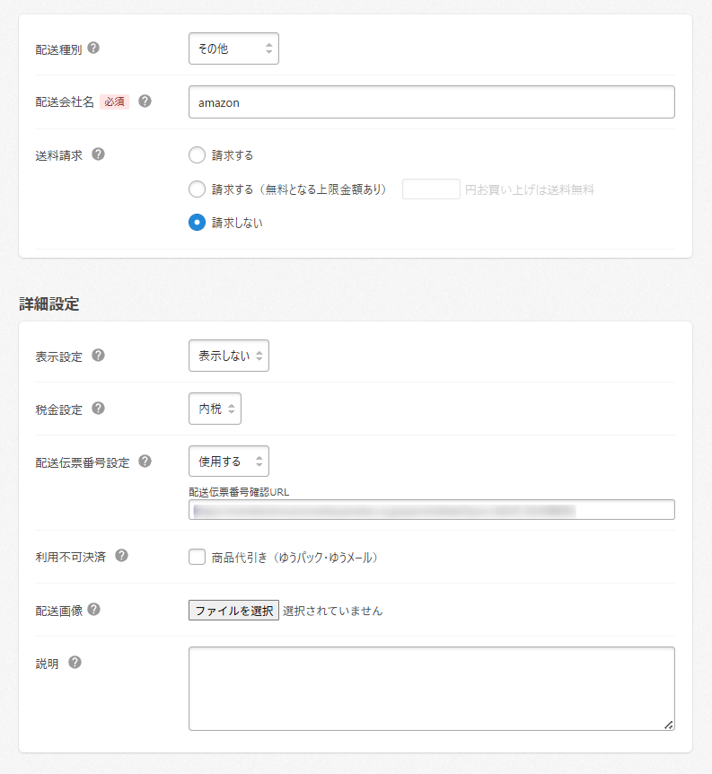Click help icon next to 配送種別

click(93, 48)
